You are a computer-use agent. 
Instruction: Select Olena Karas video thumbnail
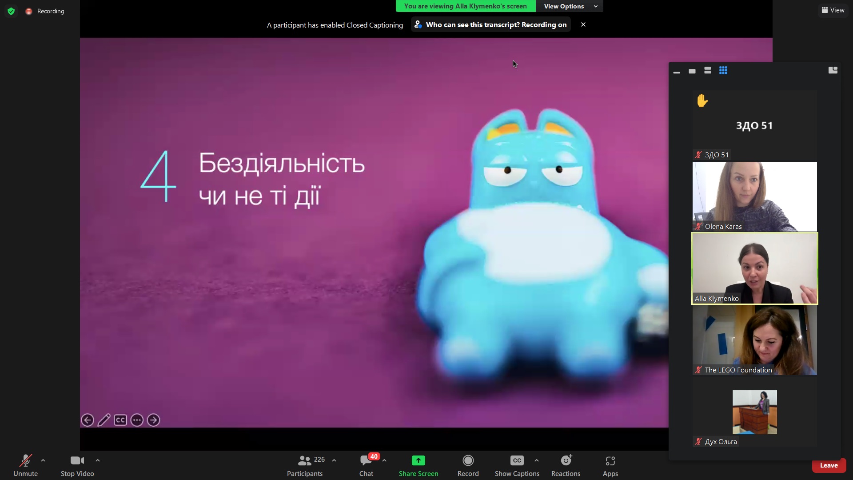[754, 196]
